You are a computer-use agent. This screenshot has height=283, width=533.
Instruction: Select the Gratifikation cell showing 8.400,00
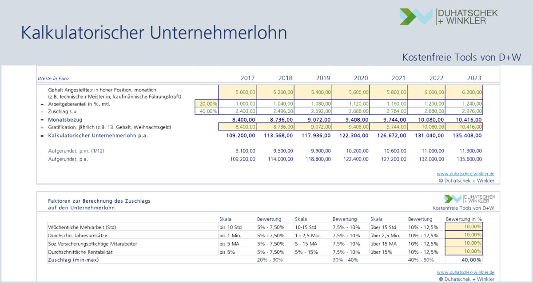237,127
